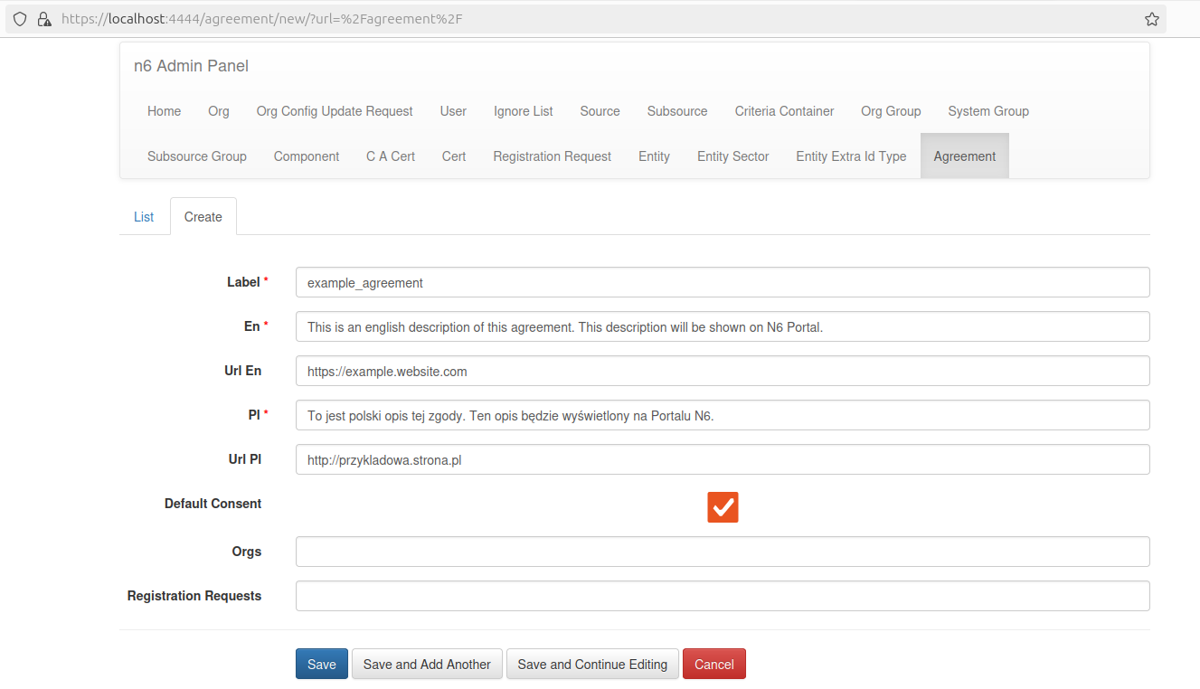The image size is (1200, 689).
Task: Uncheck the Default Consent checkbox
Action: pos(723,507)
